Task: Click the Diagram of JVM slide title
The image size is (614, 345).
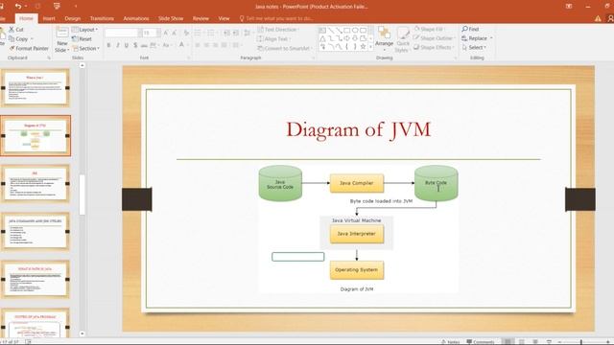Action: coord(358,129)
